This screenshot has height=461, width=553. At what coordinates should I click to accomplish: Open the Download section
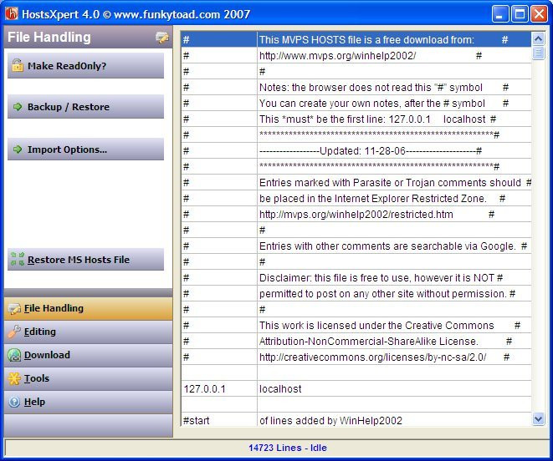click(88, 355)
